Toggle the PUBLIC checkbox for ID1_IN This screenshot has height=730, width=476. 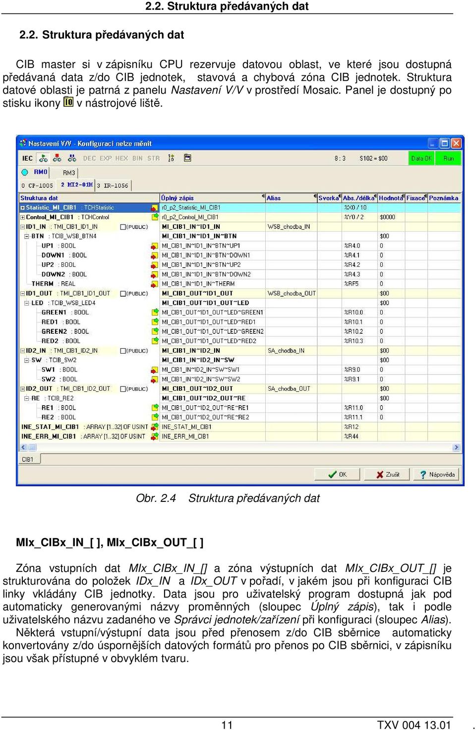[x=123, y=227]
